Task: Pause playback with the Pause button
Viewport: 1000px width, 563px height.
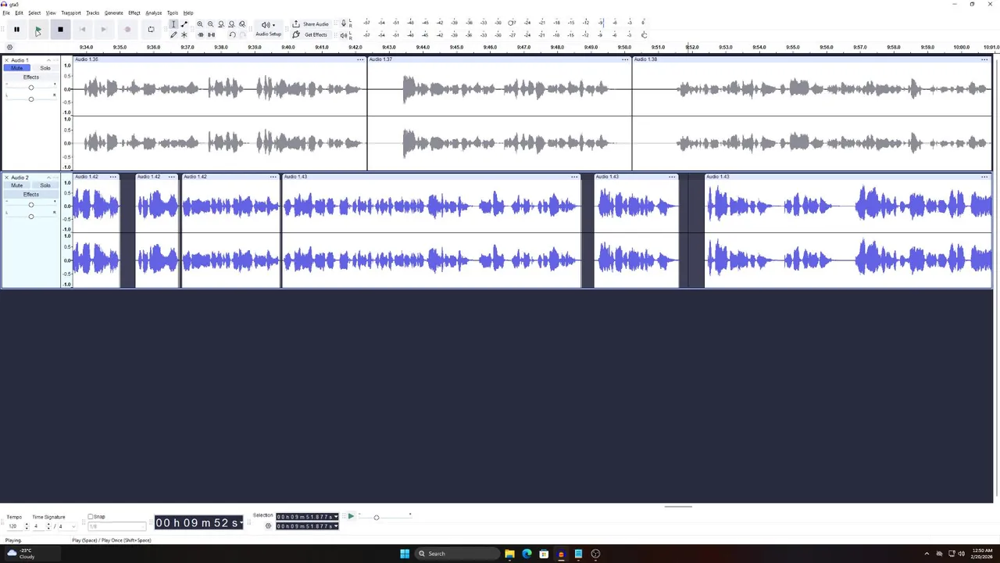Action: click(16, 30)
